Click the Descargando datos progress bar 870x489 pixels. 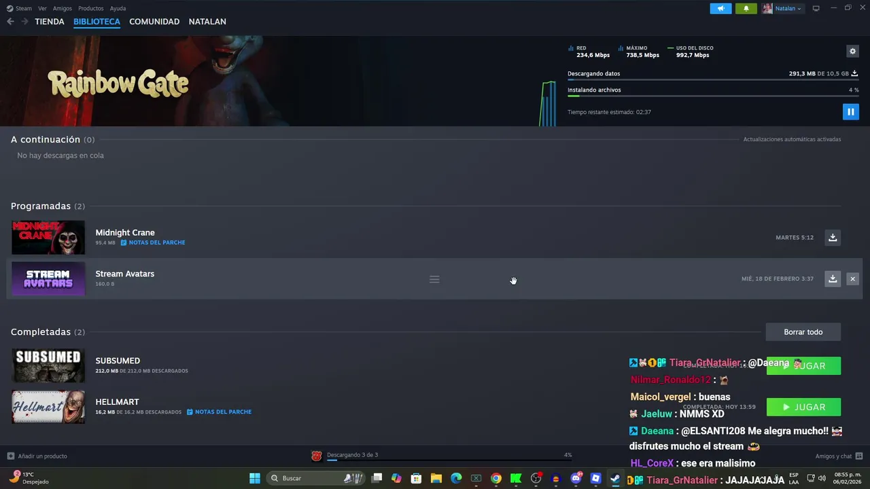713,80
